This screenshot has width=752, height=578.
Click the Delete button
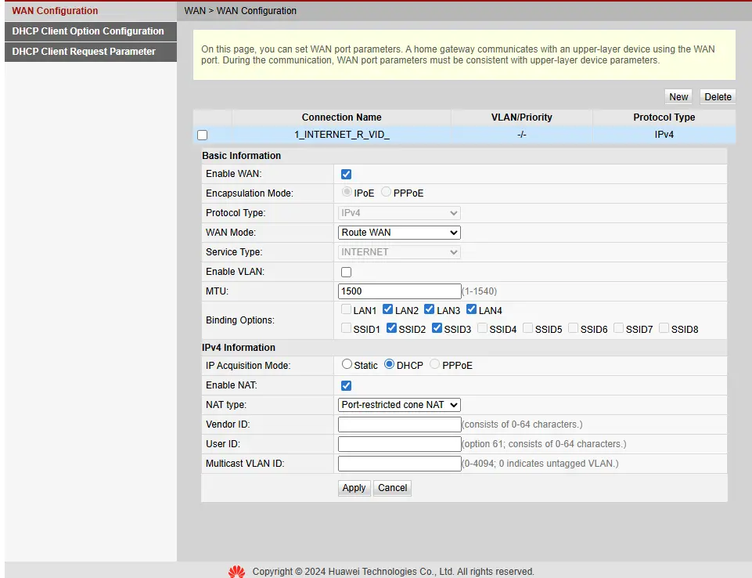point(718,97)
